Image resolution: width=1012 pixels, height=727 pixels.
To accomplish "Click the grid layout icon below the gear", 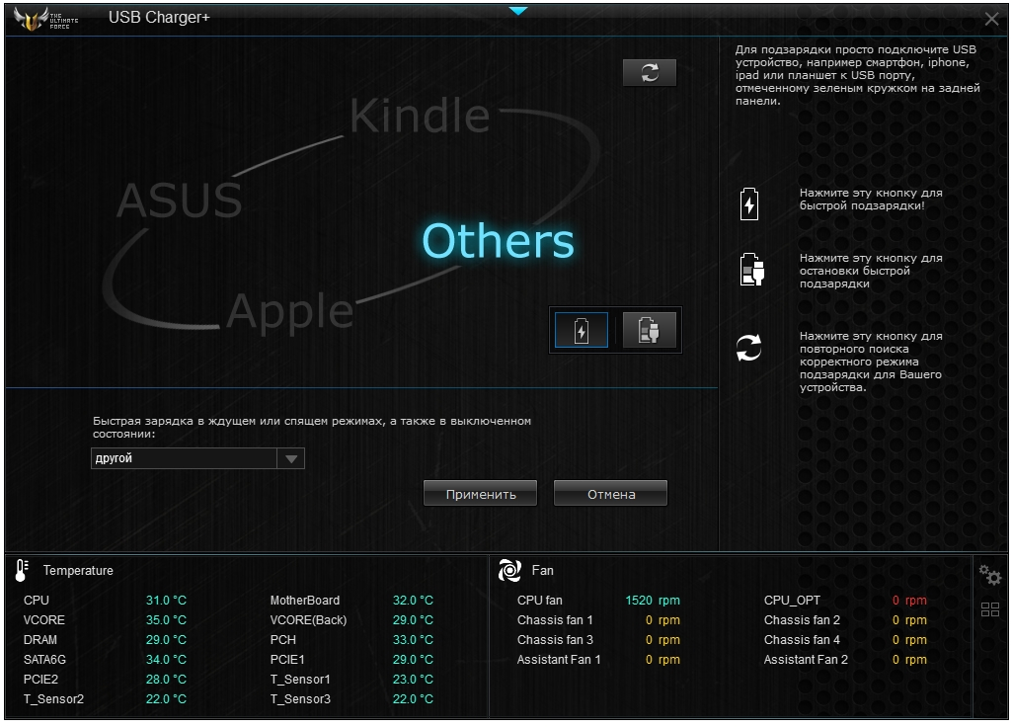I will point(990,609).
